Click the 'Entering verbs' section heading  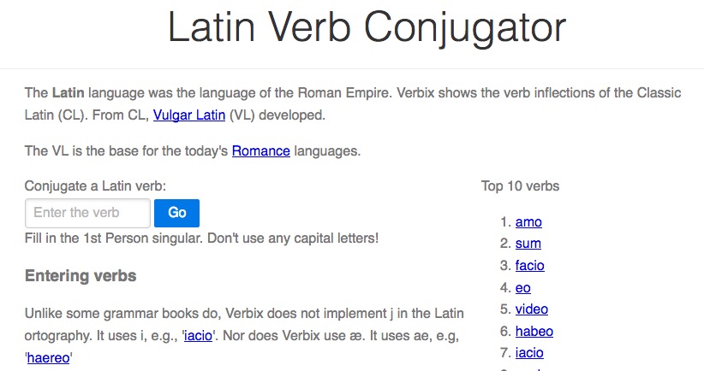pos(81,275)
